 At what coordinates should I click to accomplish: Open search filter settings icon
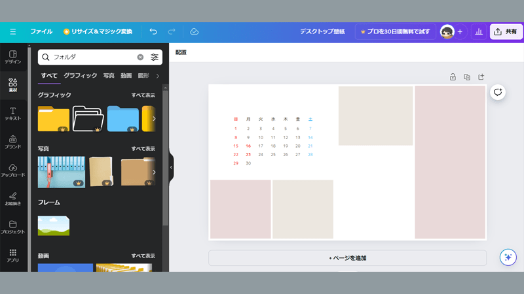pyautogui.click(x=155, y=57)
